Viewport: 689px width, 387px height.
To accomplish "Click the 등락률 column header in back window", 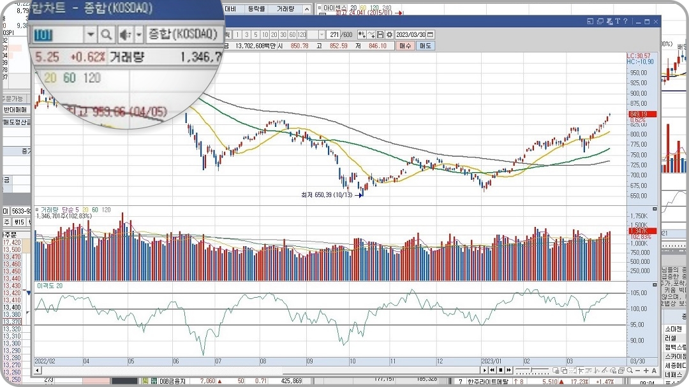I will click(256, 9).
